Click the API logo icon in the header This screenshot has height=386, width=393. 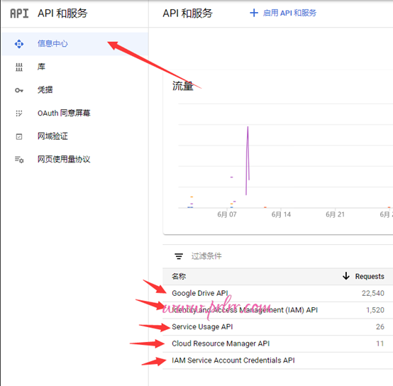pos(19,13)
